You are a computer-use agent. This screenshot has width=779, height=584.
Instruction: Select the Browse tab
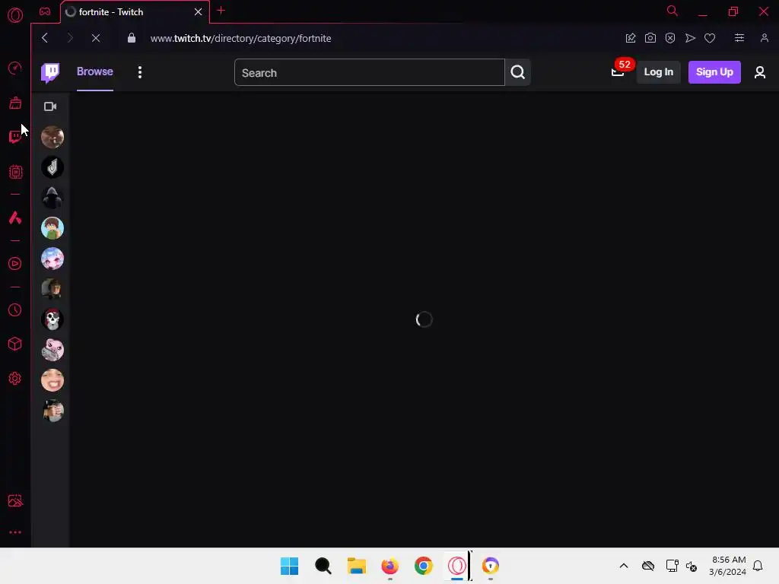click(95, 71)
